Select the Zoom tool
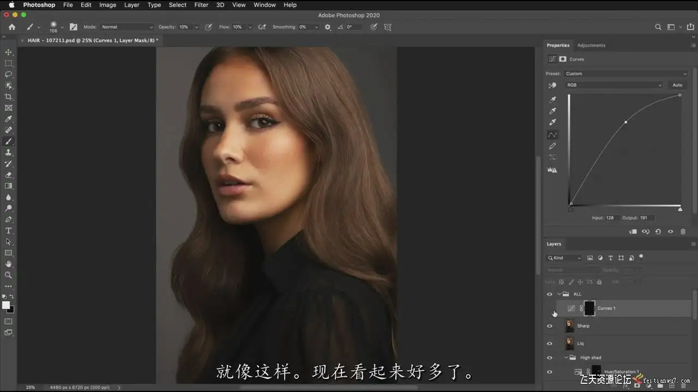The height and width of the screenshot is (392, 698). point(9,275)
